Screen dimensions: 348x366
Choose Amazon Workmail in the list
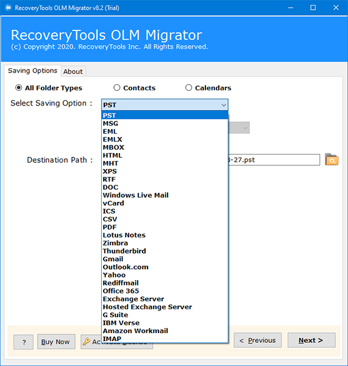coord(165,331)
